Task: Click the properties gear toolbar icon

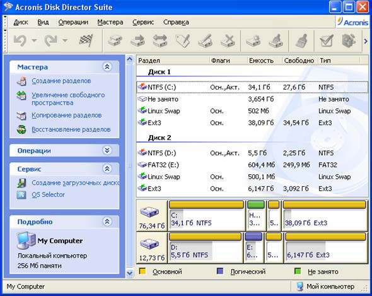Action: [x=349, y=40]
